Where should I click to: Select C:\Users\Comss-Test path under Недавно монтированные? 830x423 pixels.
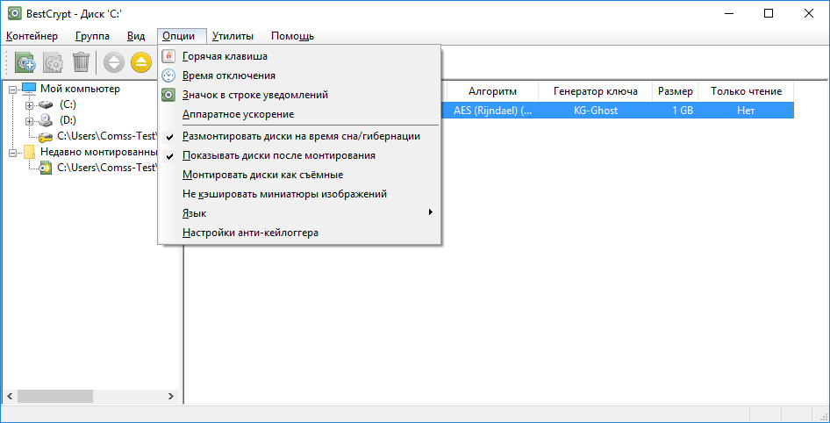[x=107, y=168]
